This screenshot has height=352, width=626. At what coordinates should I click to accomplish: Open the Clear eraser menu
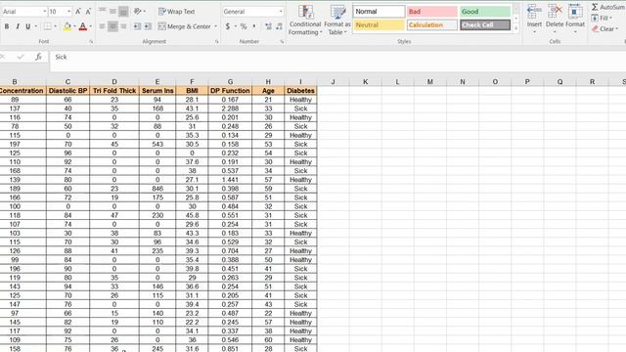pyautogui.click(x=604, y=28)
